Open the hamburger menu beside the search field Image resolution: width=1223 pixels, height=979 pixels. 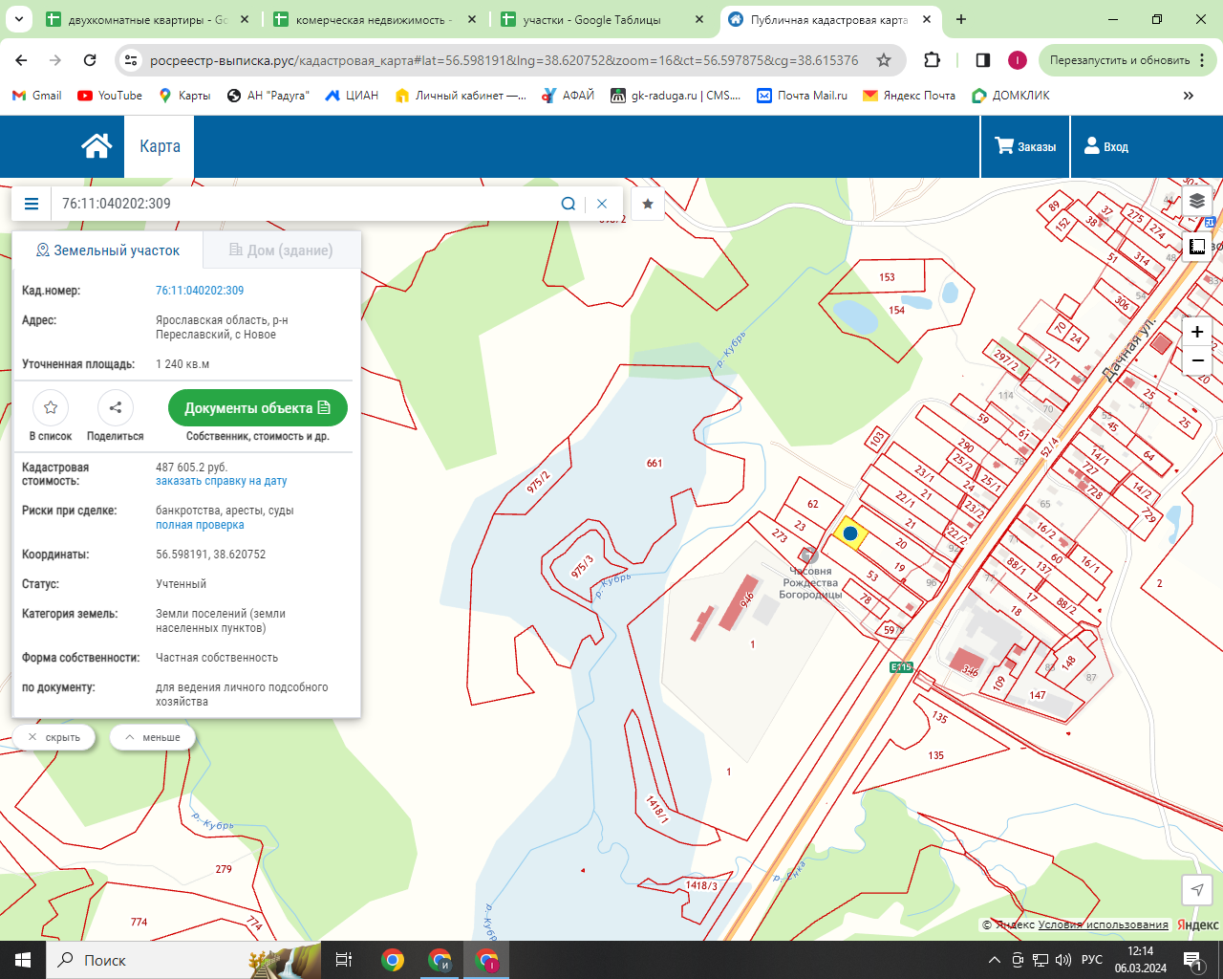tap(32, 204)
